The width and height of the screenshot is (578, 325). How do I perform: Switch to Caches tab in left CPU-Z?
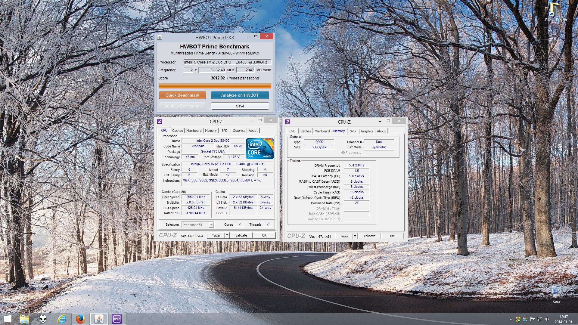point(178,131)
